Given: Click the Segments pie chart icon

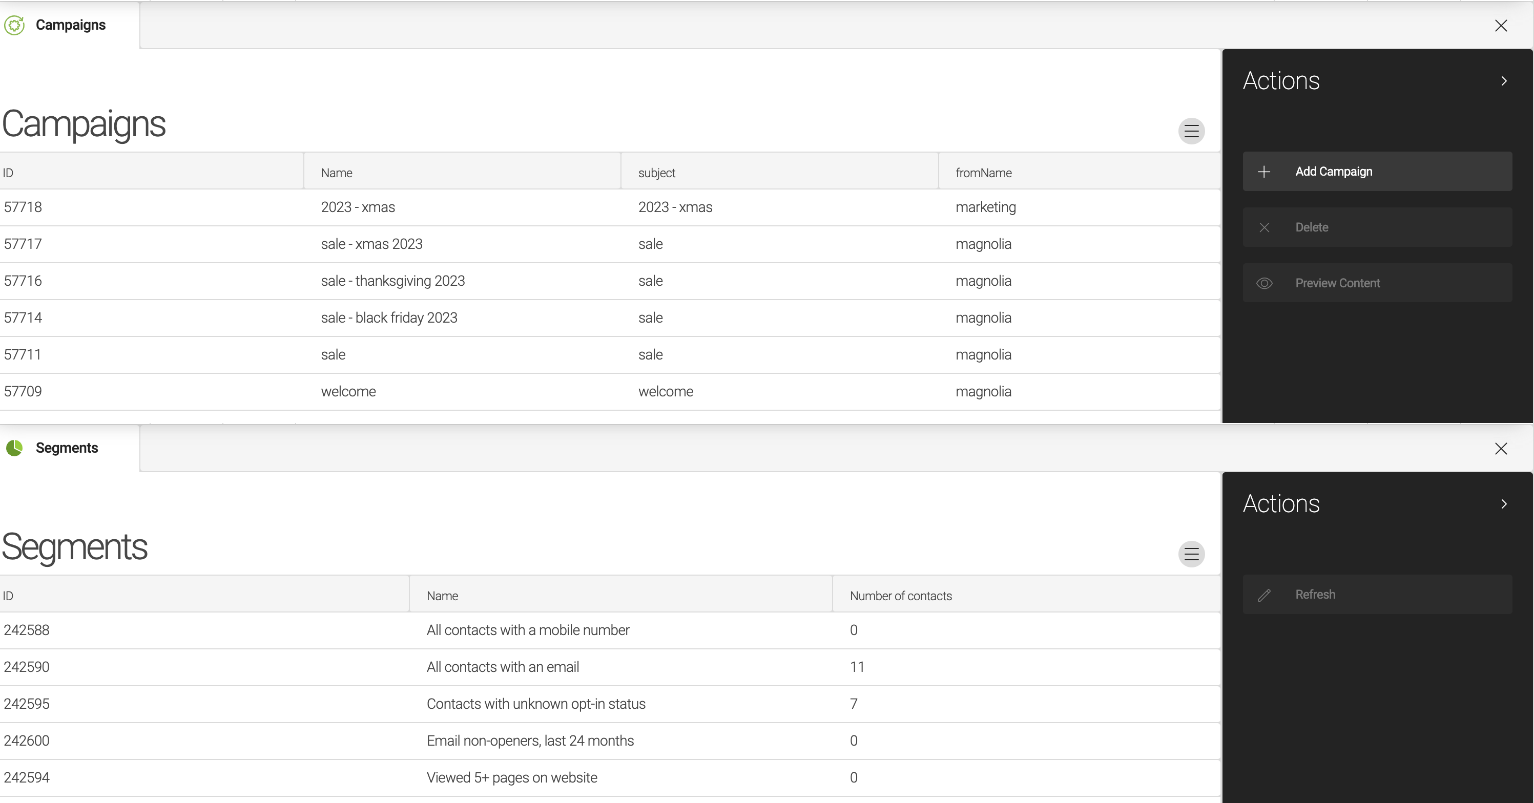Looking at the screenshot, I should (x=14, y=448).
